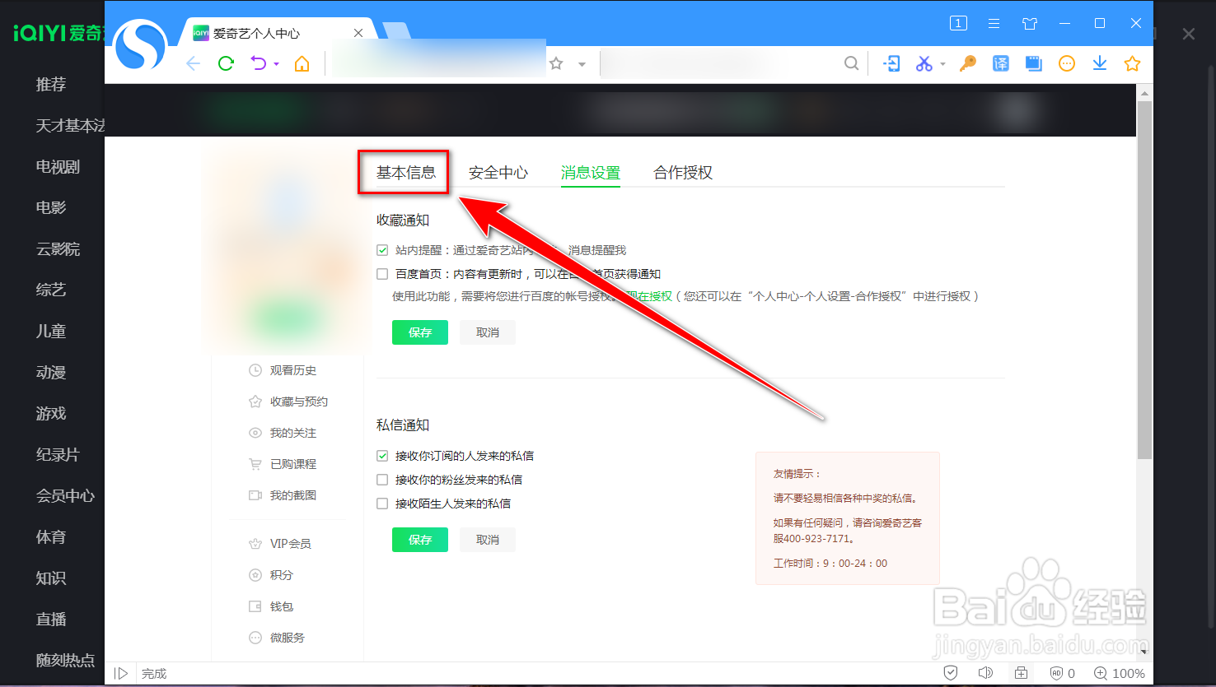1216x687 pixels.
Task: Click the tab count icon in title bar
Action: pyautogui.click(x=958, y=23)
